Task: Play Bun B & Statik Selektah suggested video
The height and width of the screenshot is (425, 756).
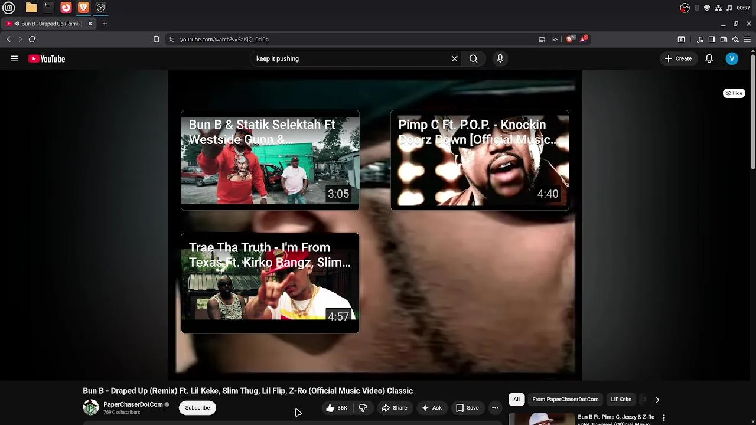Action: (270, 160)
